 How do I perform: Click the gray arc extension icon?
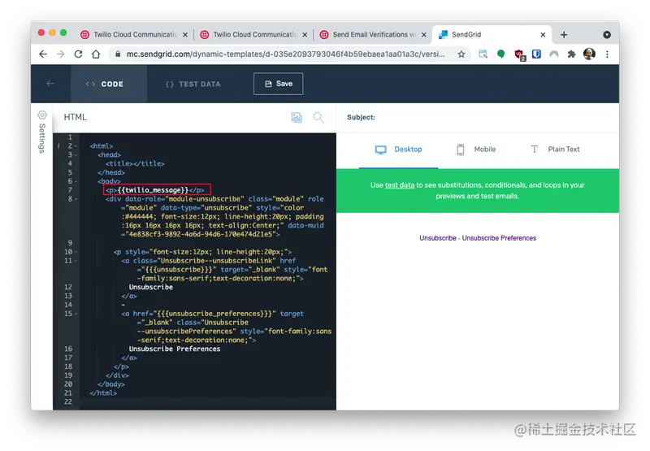tap(554, 54)
